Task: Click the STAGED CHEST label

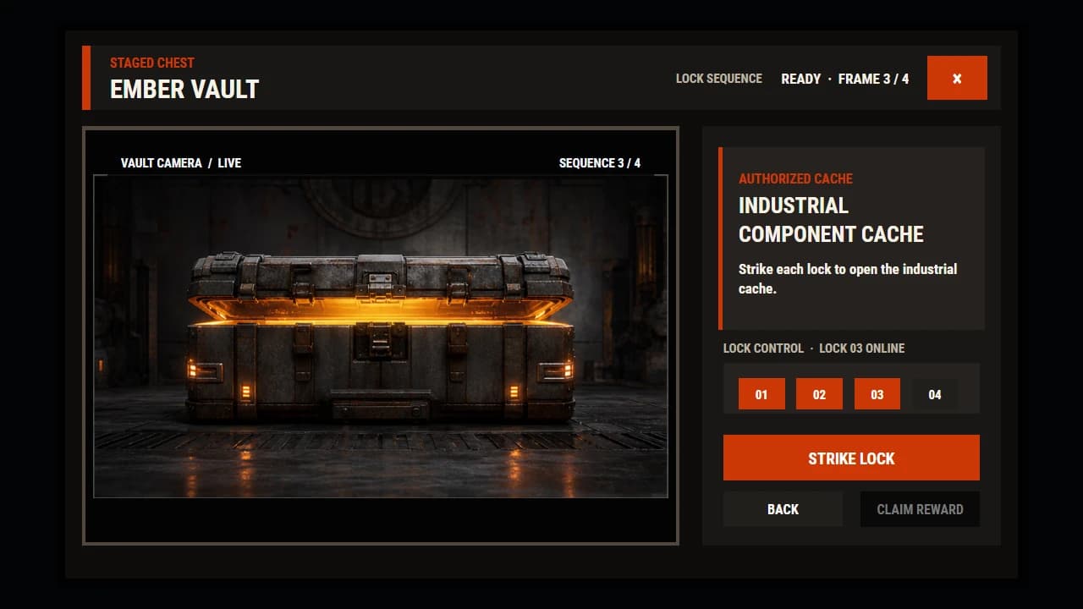Action: point(152,63)
